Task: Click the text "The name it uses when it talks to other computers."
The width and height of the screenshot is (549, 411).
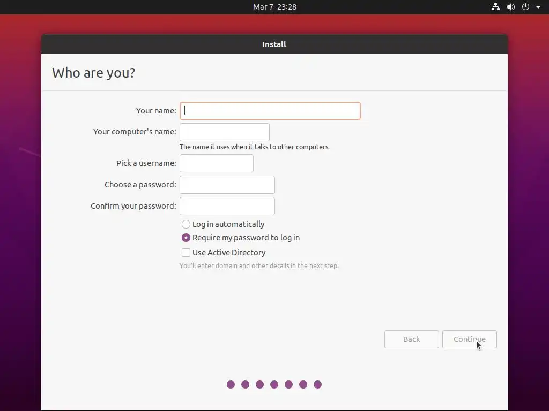Action: [x=255, y=147]
